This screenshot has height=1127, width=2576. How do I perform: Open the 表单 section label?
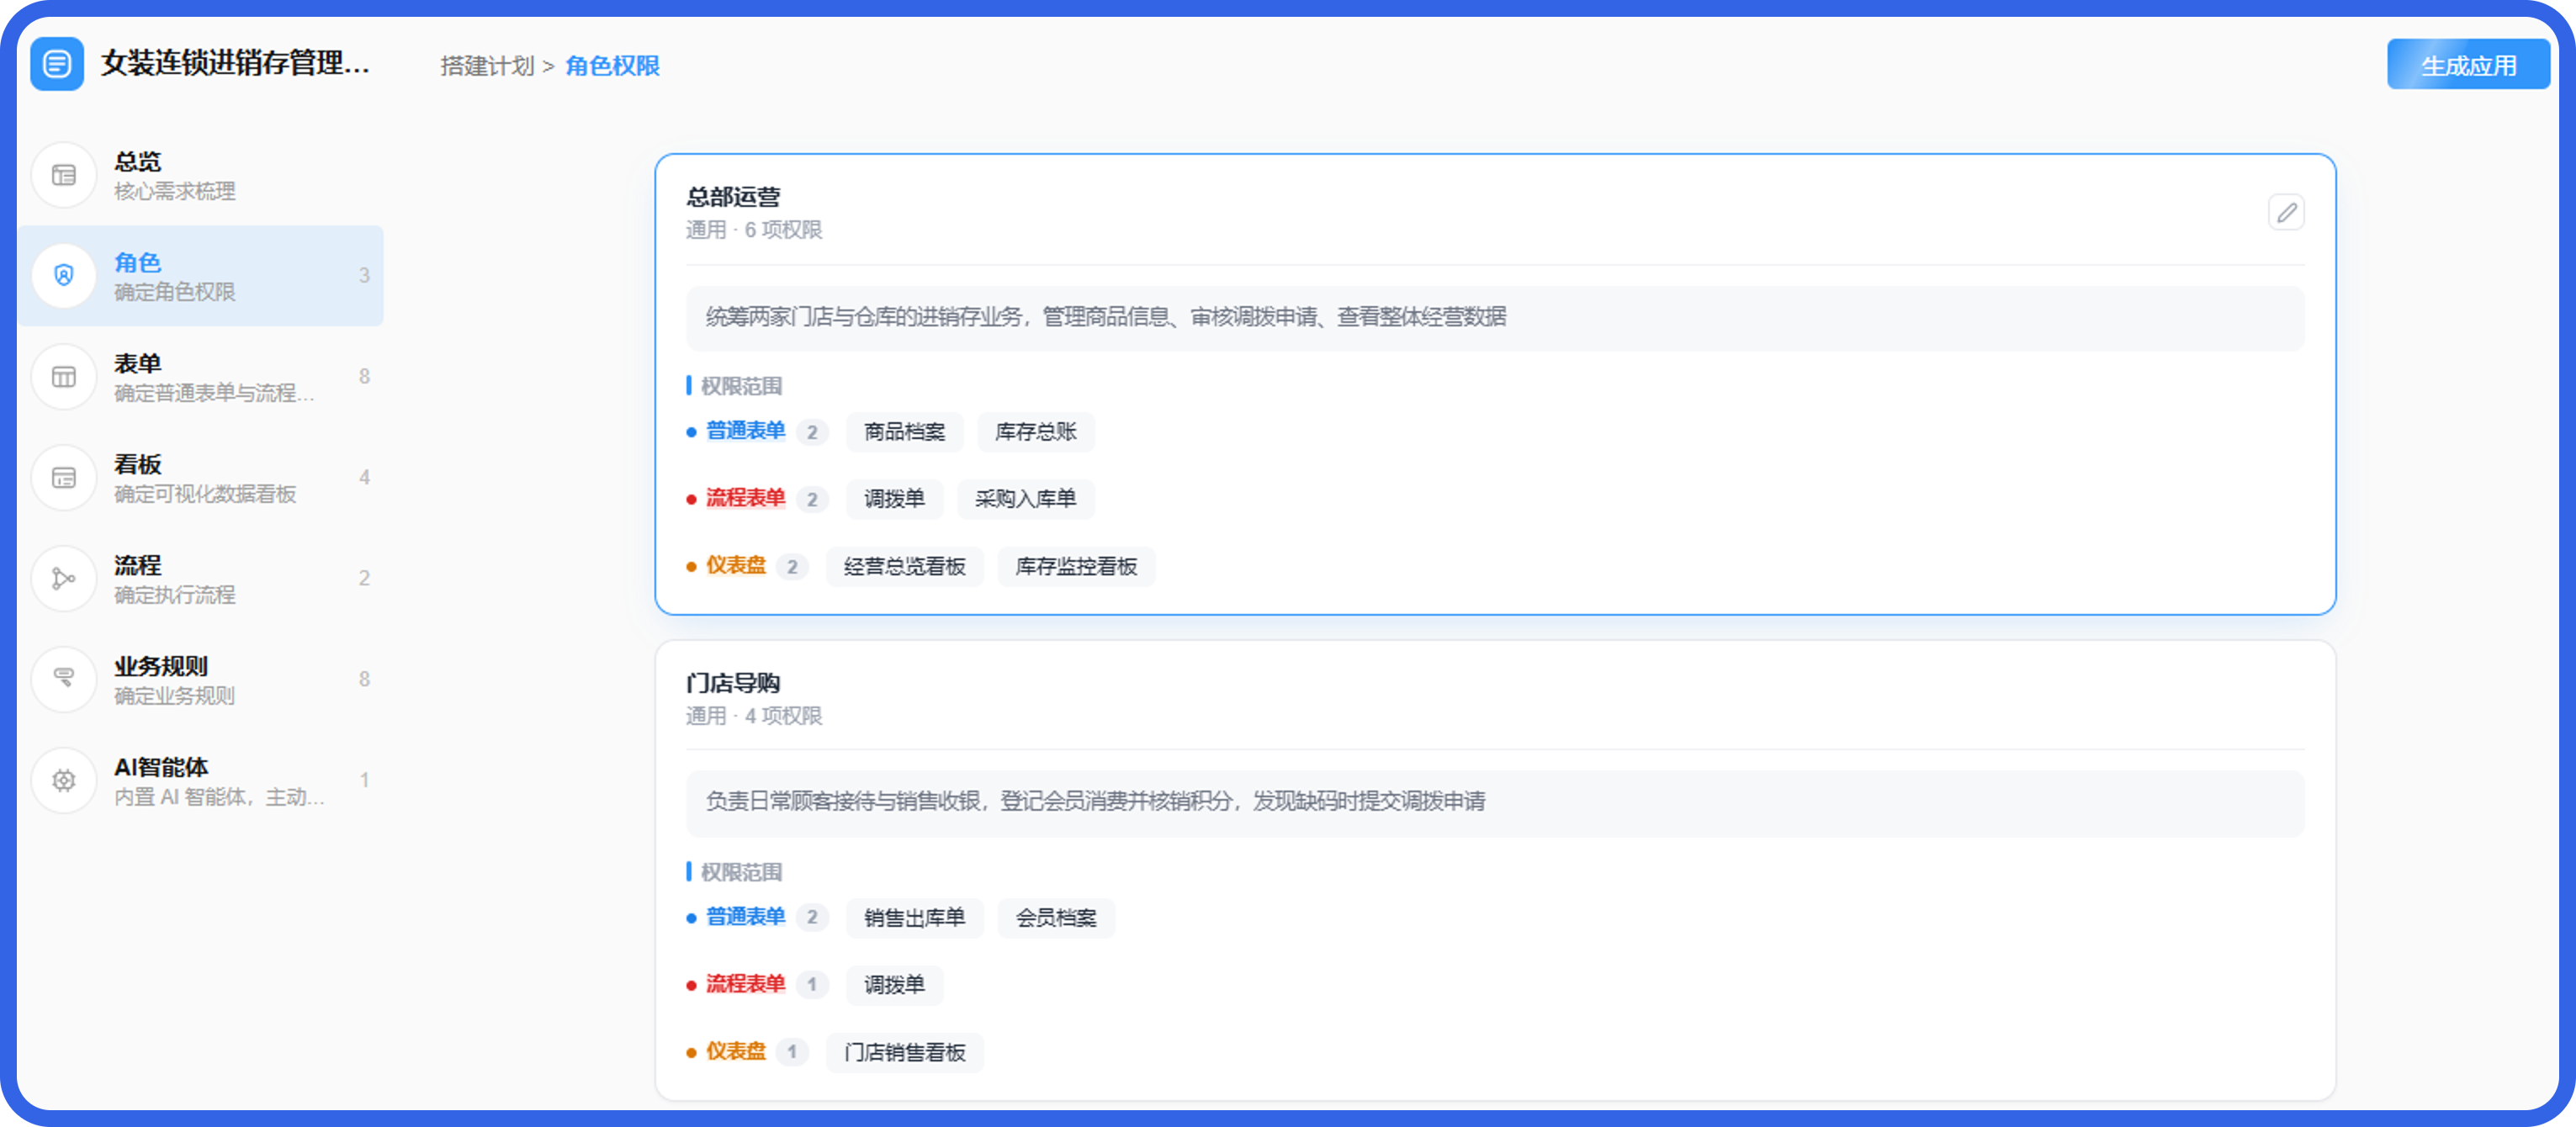tap(137, 363)
